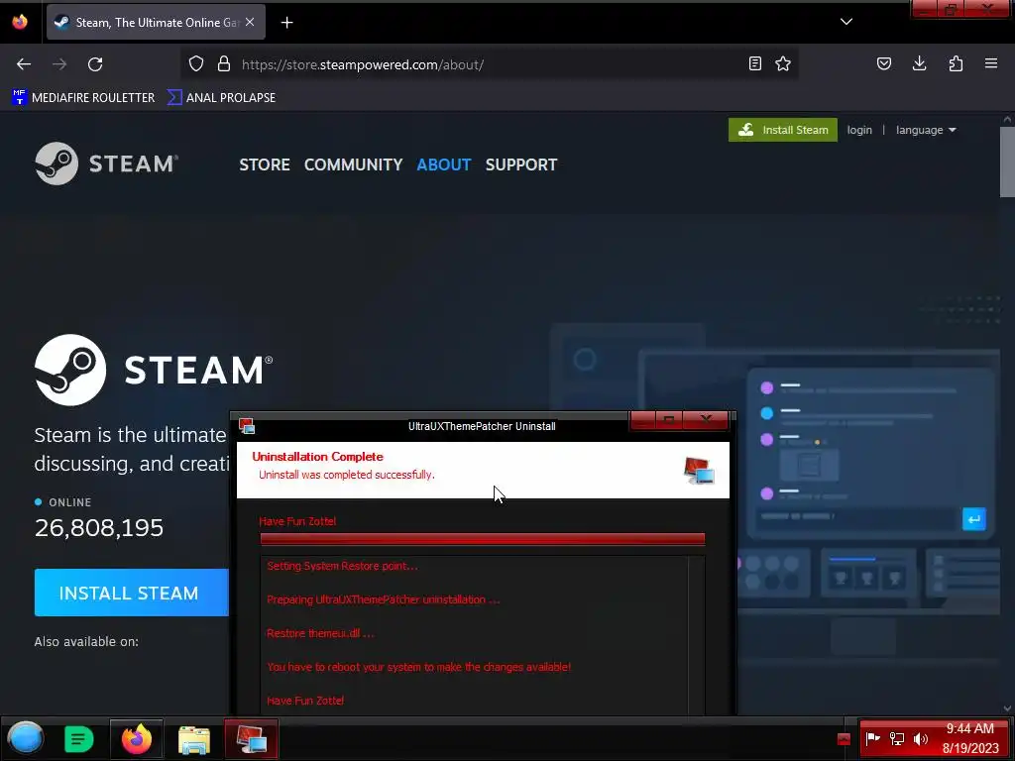1015x761 pixels.
Task: Open the extensions puzzle icon
Action: 956,64
